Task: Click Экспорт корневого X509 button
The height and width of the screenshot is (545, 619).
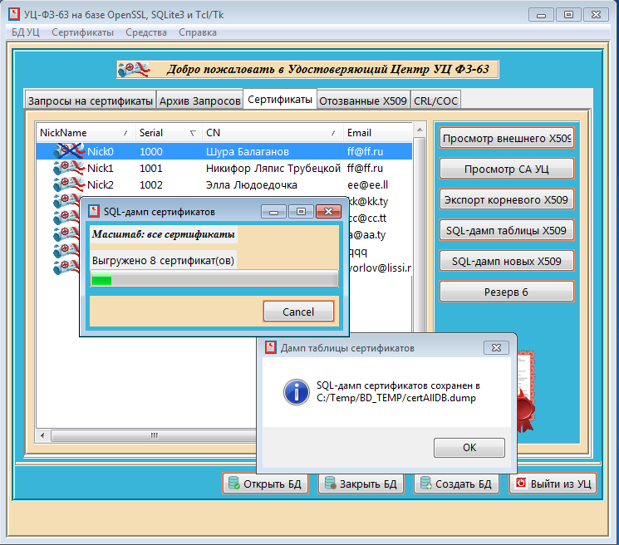Action: pyautogui.click(x=506, y=200)
